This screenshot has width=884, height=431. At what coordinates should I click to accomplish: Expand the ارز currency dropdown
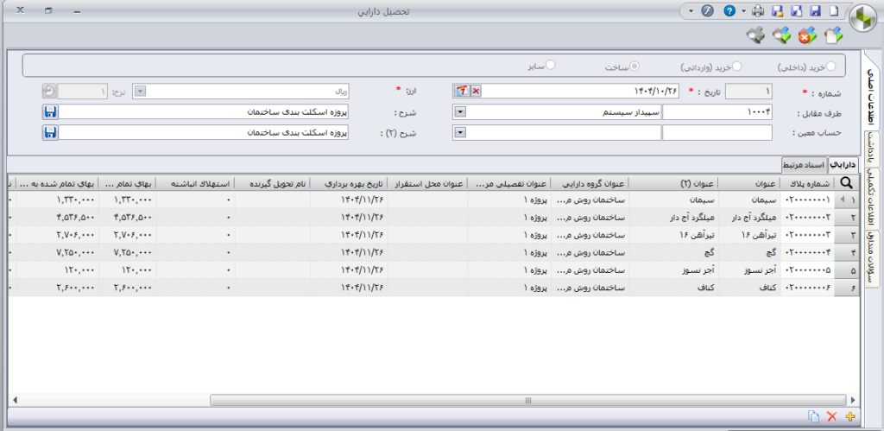(x=142, y=91)
